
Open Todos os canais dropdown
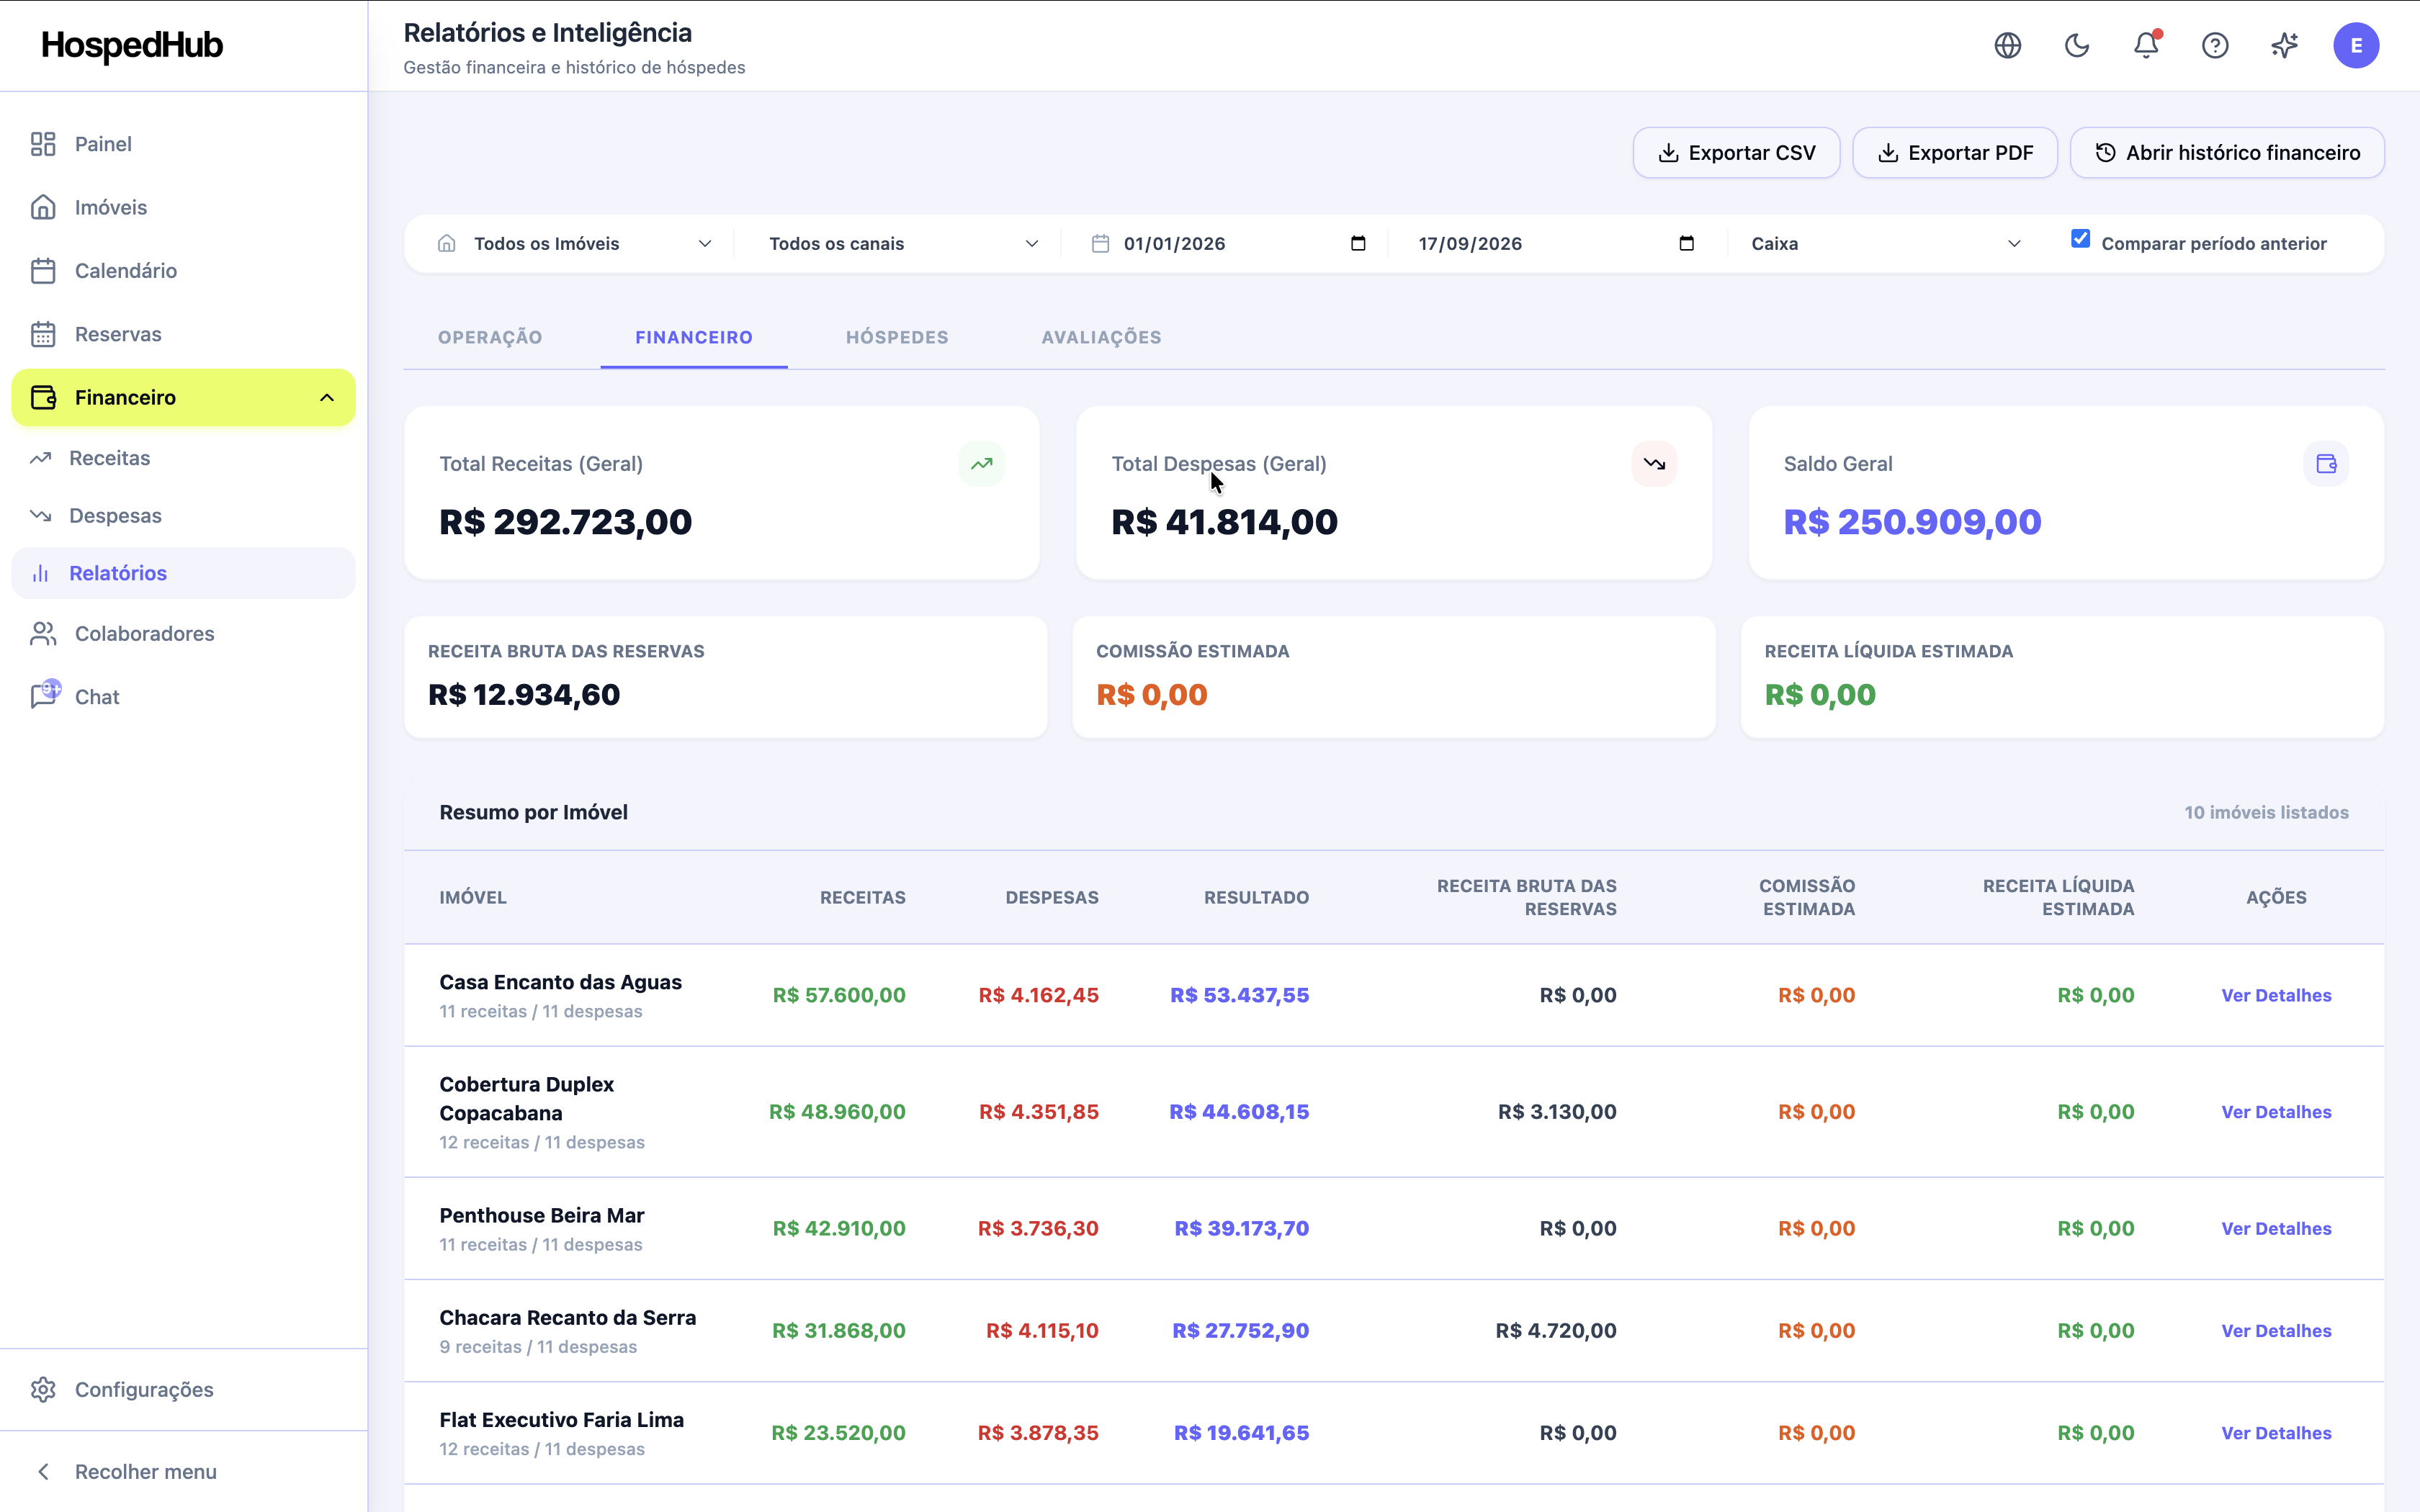903,244
